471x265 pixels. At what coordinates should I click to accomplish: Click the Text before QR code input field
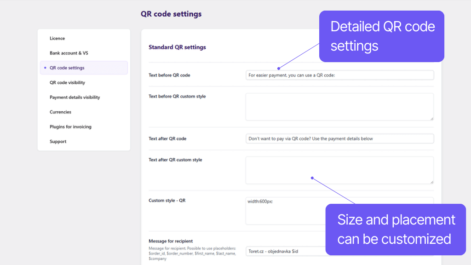pyautogui.click(x=339, y=75)
